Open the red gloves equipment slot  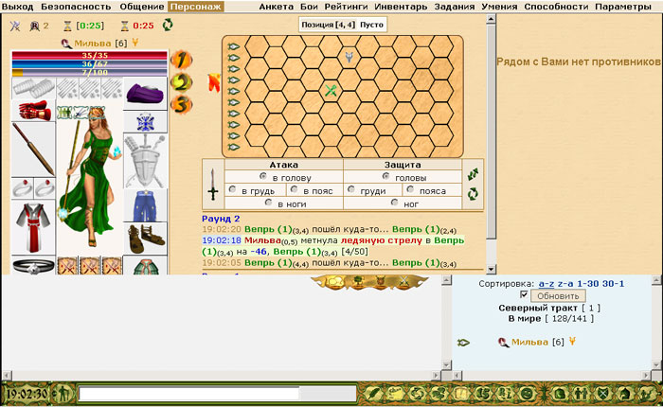point(33,111)
